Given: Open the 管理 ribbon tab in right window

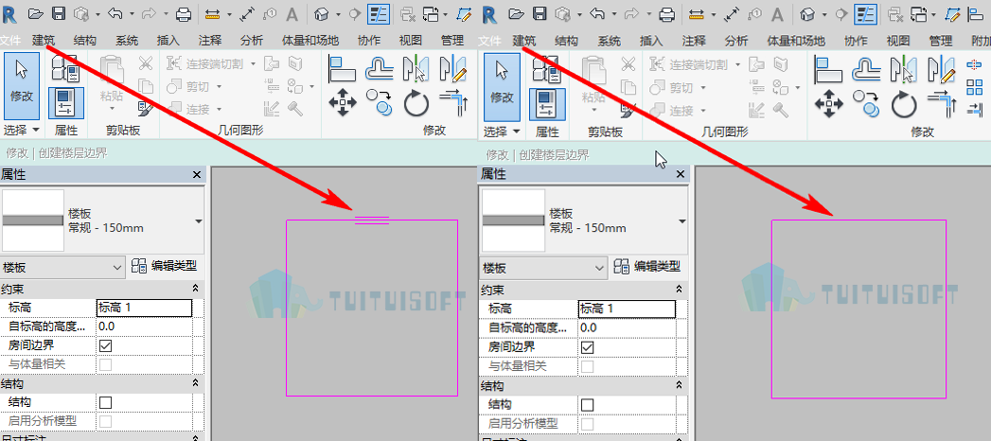Looking at the screenshot, I should [941, 41].
